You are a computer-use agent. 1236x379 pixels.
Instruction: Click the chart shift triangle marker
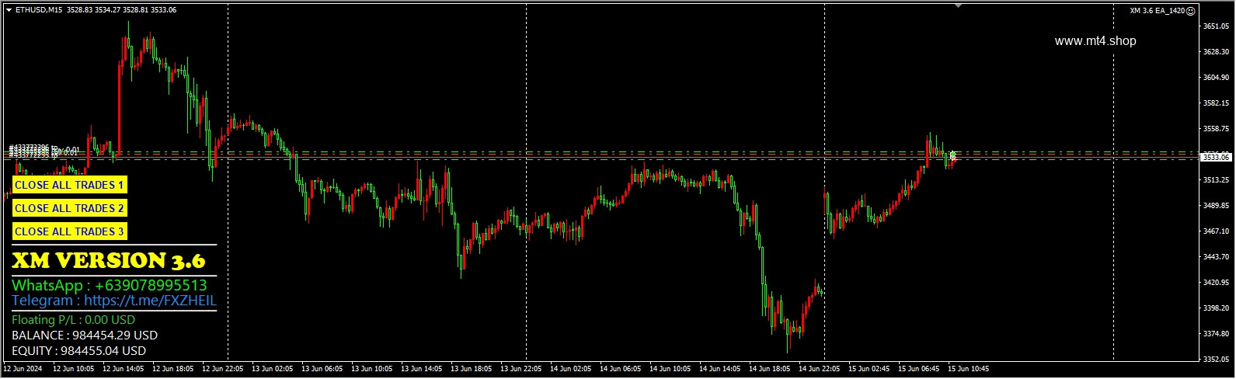pyautogui.click(x=958, y=5)
